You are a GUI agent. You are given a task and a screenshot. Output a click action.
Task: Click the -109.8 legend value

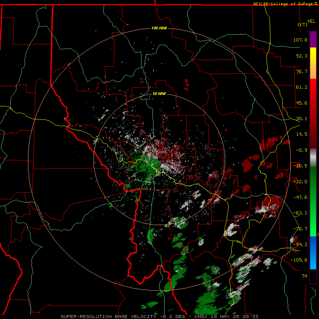pyautogui.click(x=299, y=260)
